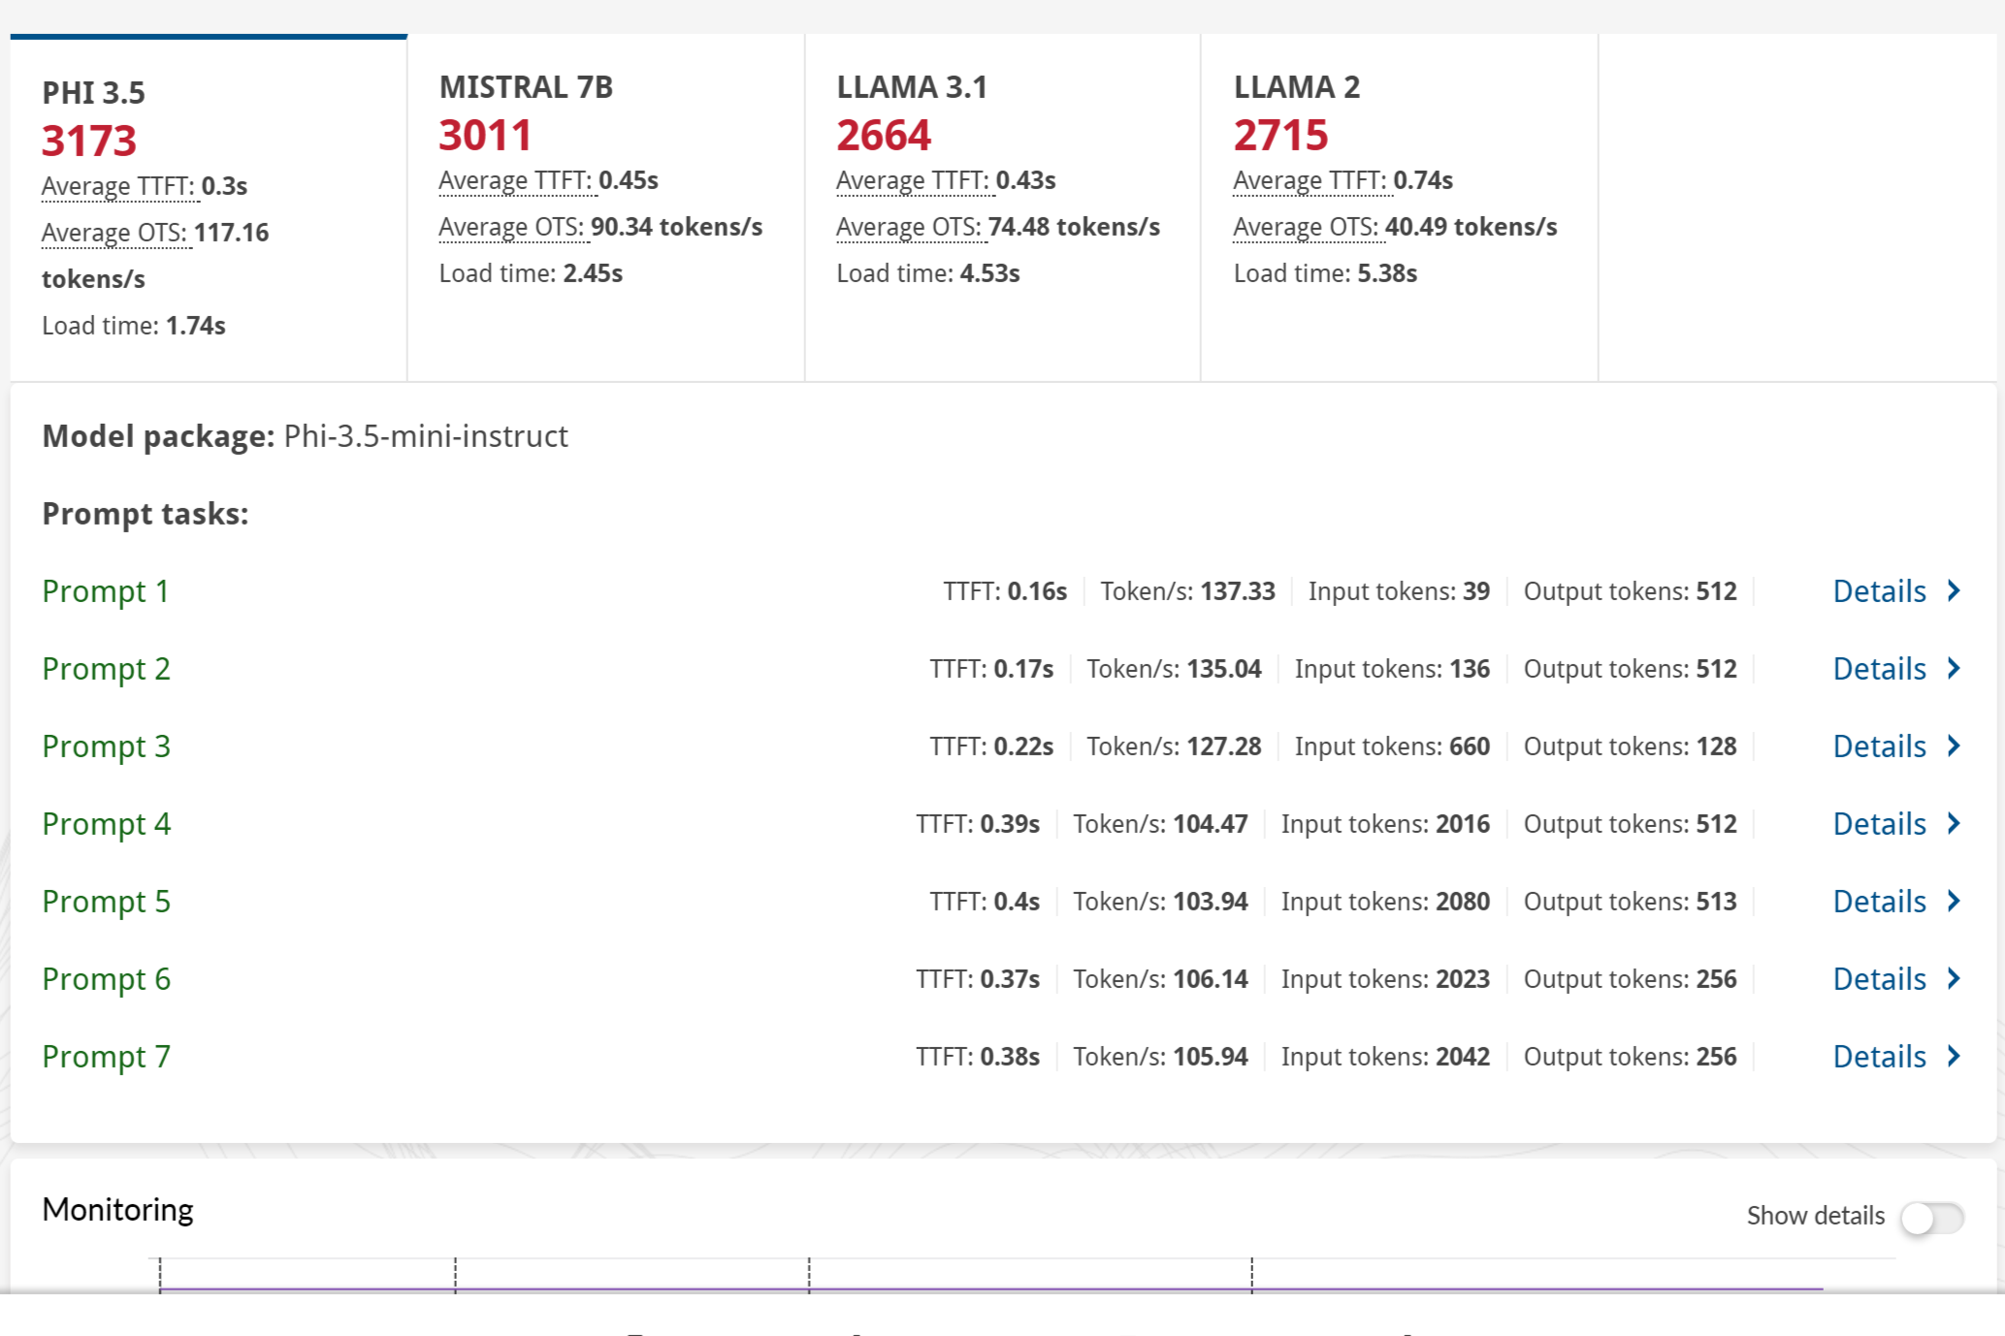Click PHI 3.5 Average OTS label
The width and height of the screenshot is (2005, 1336).
pos(114,233)
